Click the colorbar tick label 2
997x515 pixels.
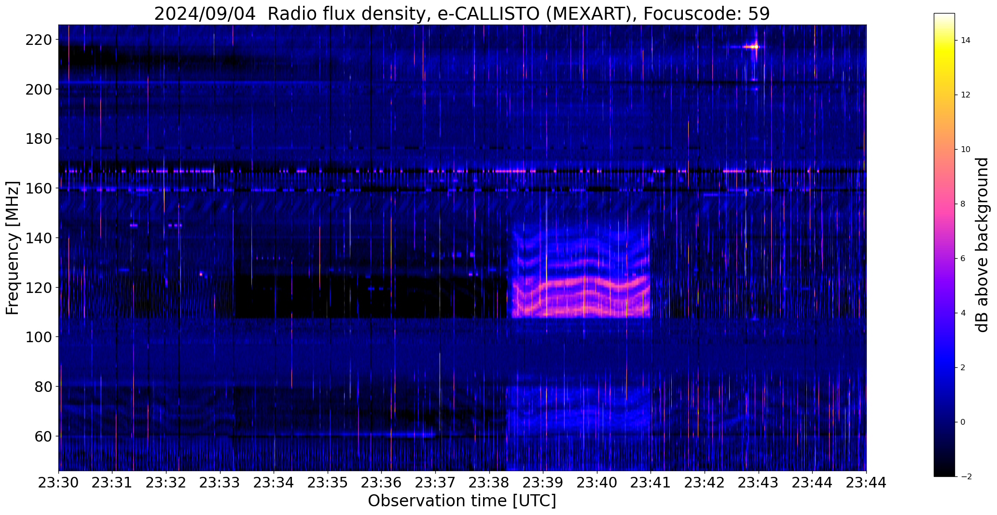(963, 367)
